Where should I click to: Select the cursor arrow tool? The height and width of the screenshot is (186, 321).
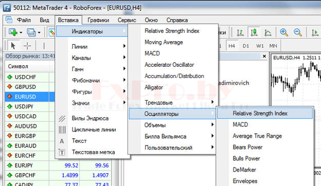[x=13, y=46]
